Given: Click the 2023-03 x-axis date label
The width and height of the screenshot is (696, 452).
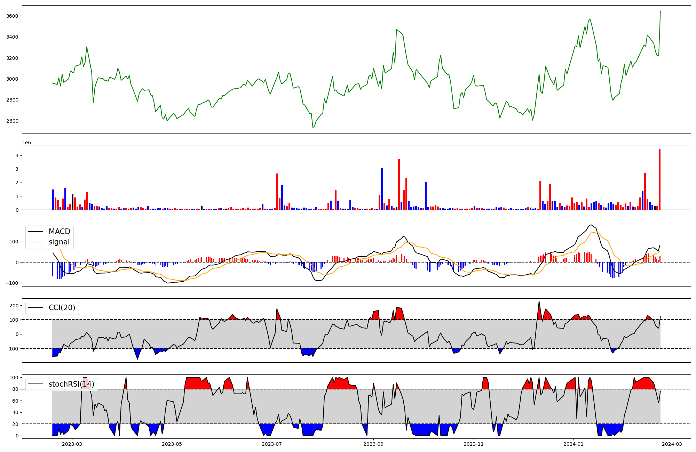Looking at the screenshot, I should pyautogui.click(x=72, y=444).
